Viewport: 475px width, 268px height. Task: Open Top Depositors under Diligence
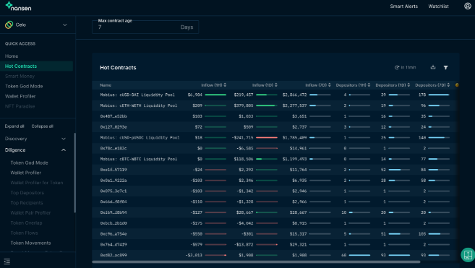[x=27, y=193]
